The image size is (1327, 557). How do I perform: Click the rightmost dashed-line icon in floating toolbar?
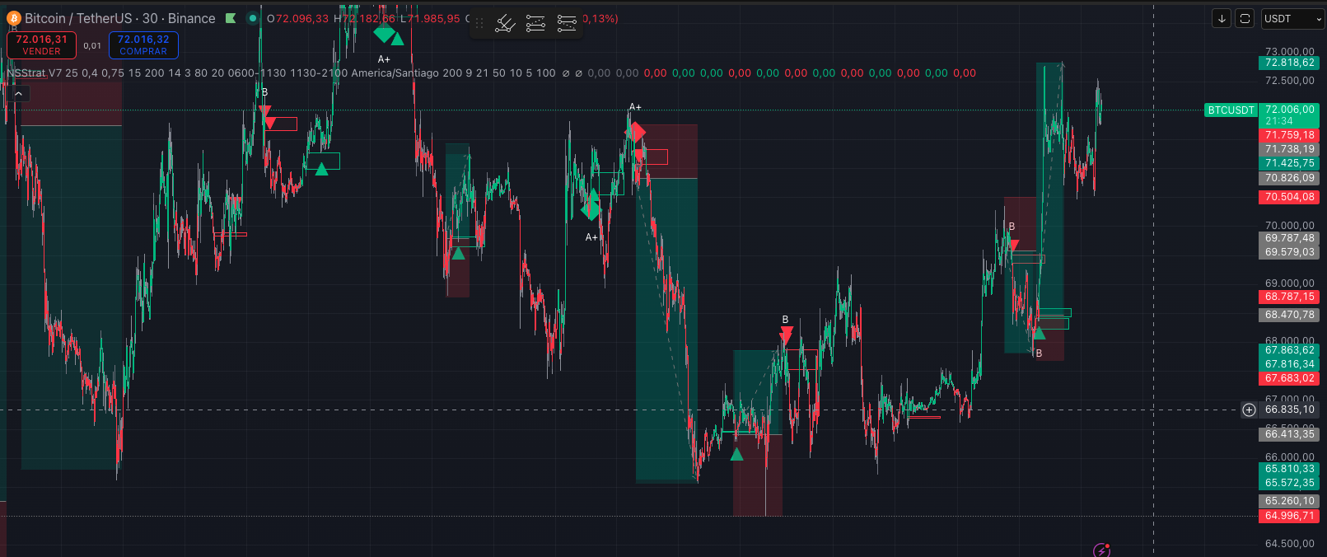(567, 24)
